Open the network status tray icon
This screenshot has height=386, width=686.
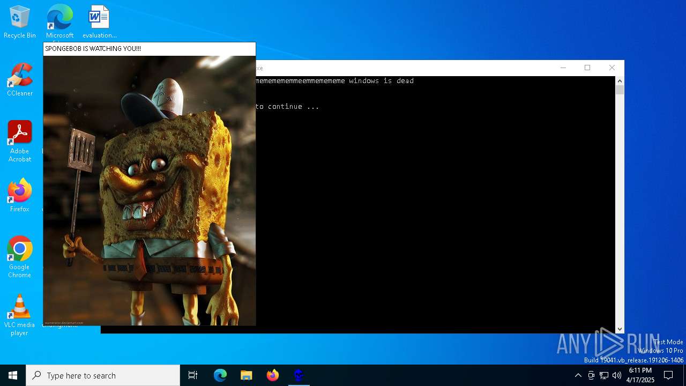click(x=604, y=375)
